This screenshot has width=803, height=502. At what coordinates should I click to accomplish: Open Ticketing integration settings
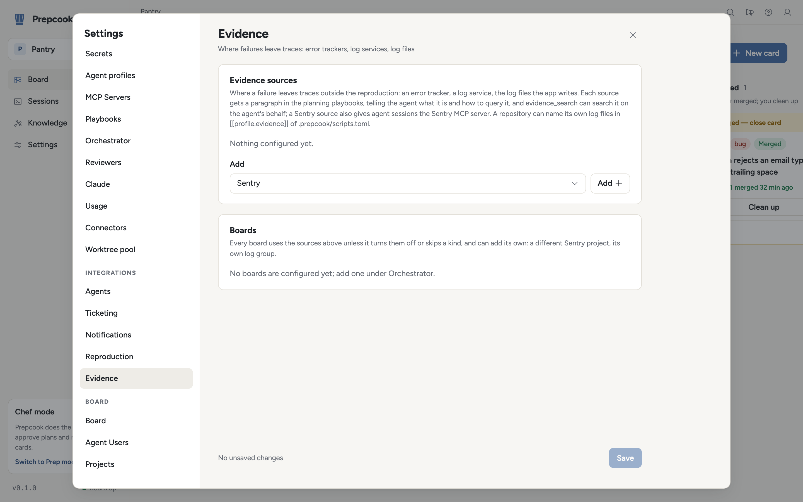136,313
